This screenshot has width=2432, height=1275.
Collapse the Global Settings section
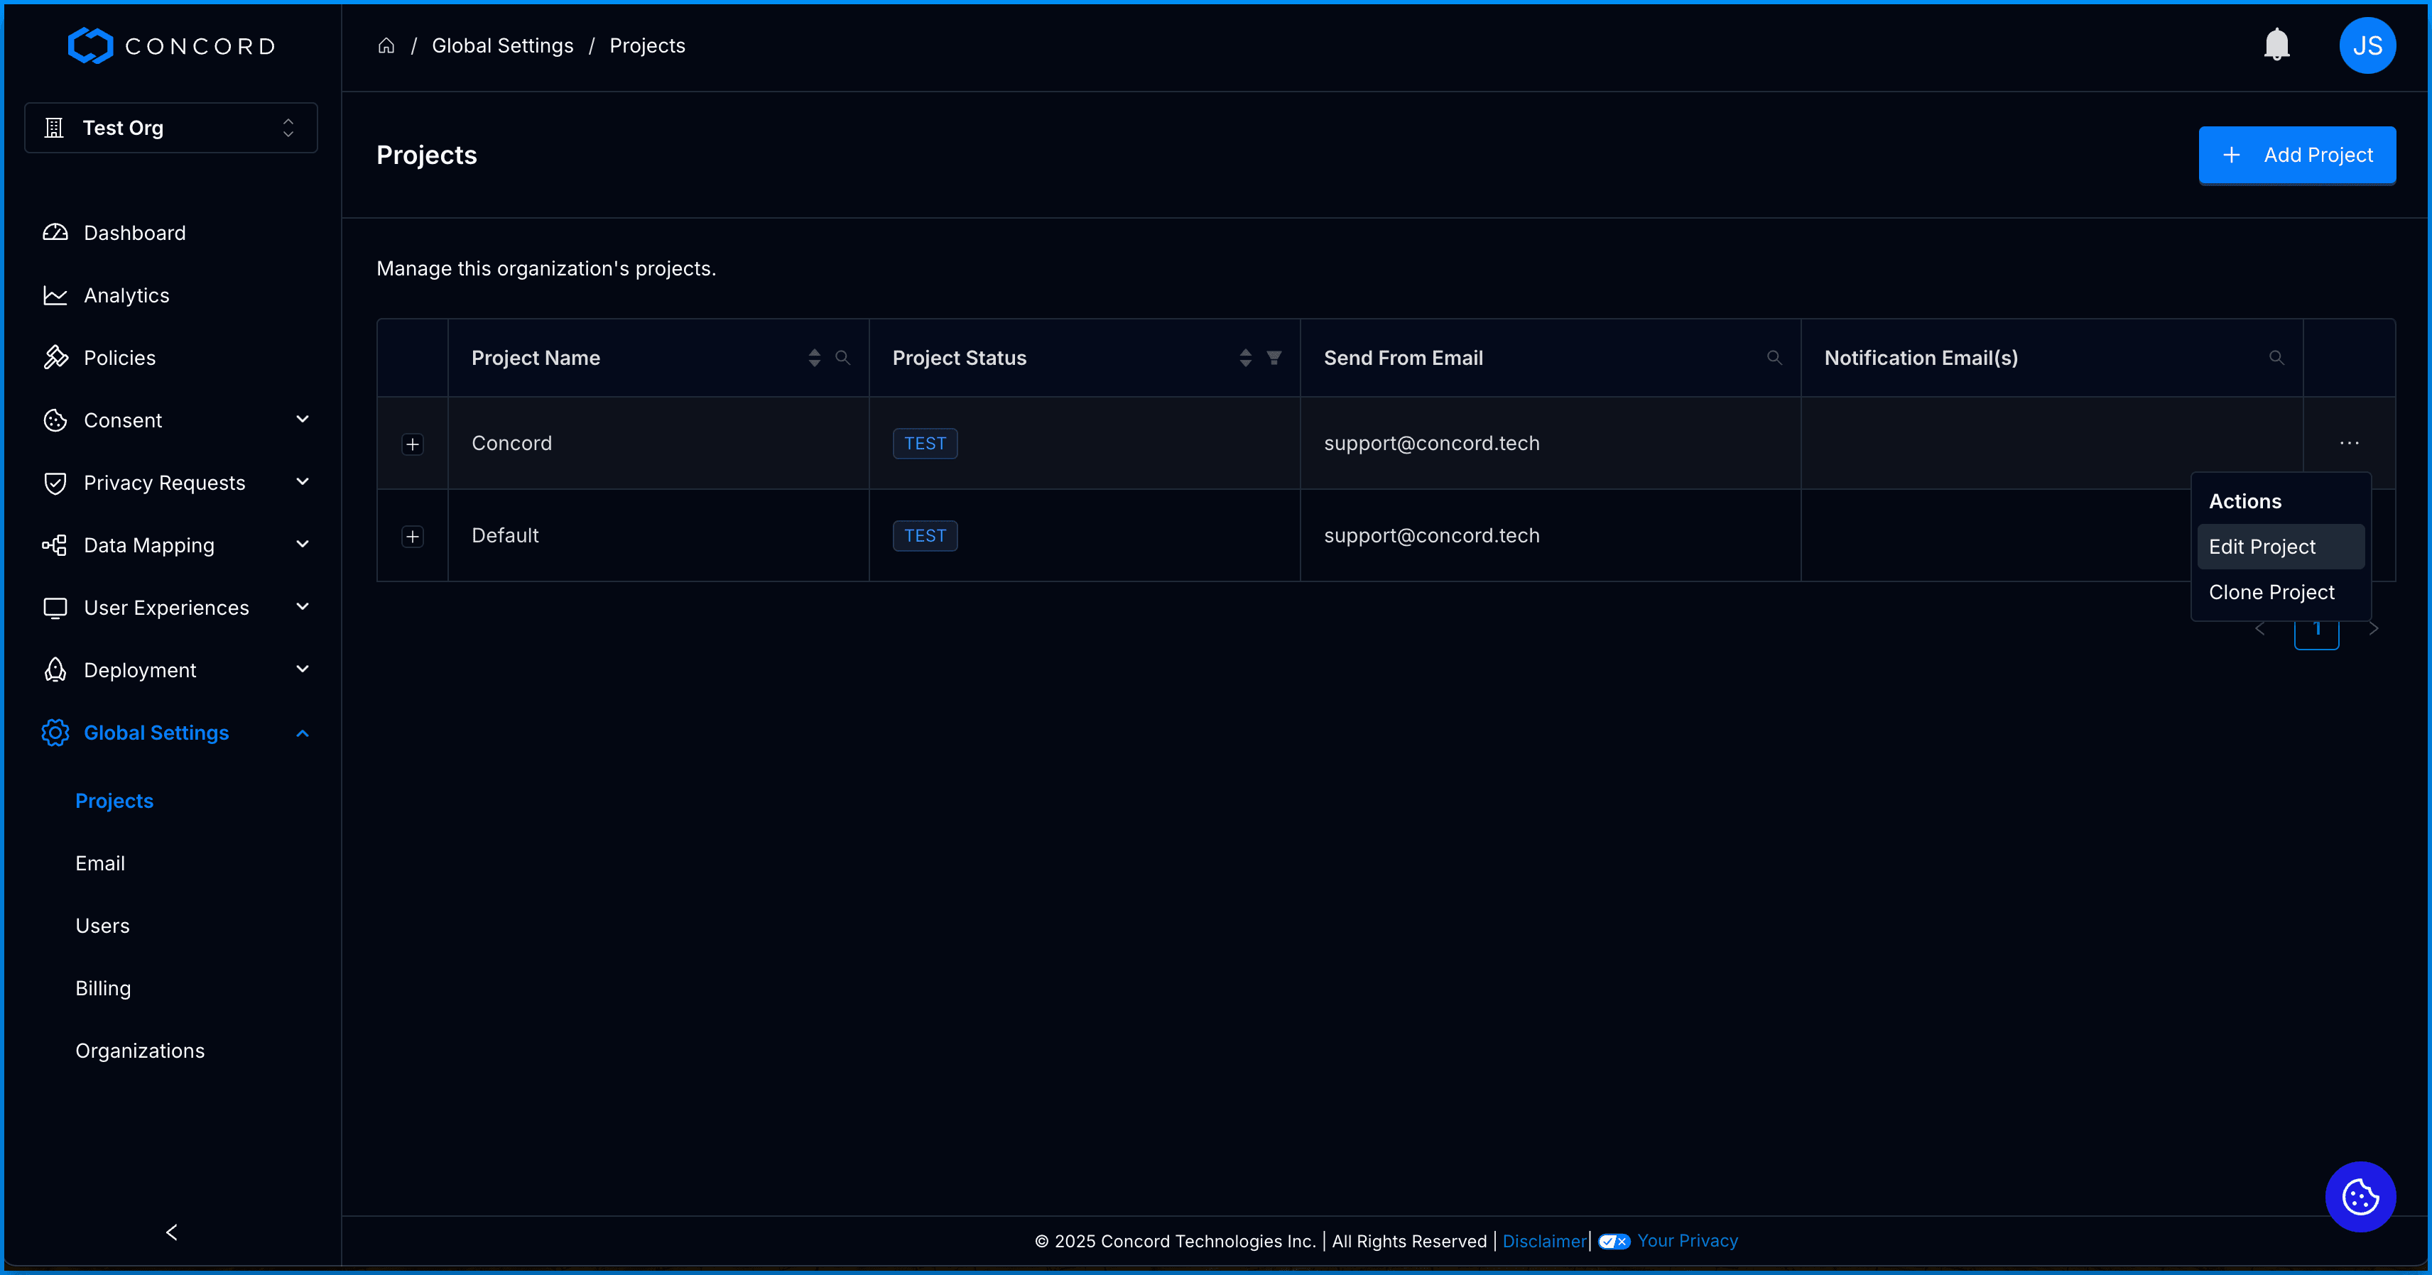(x=302, y=733)
